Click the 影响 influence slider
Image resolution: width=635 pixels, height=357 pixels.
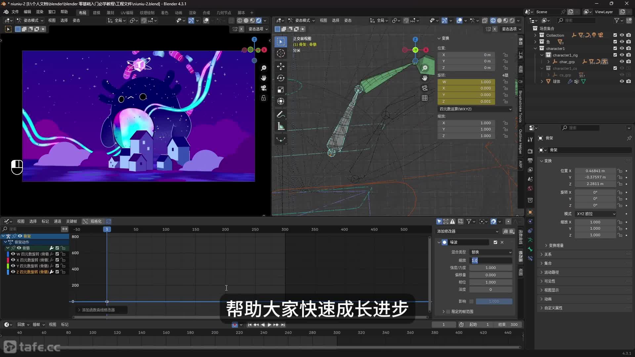494,301
